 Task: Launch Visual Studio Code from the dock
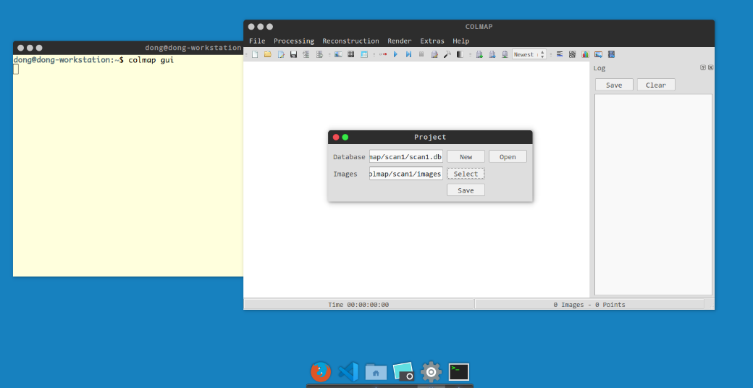click(349, 371)
